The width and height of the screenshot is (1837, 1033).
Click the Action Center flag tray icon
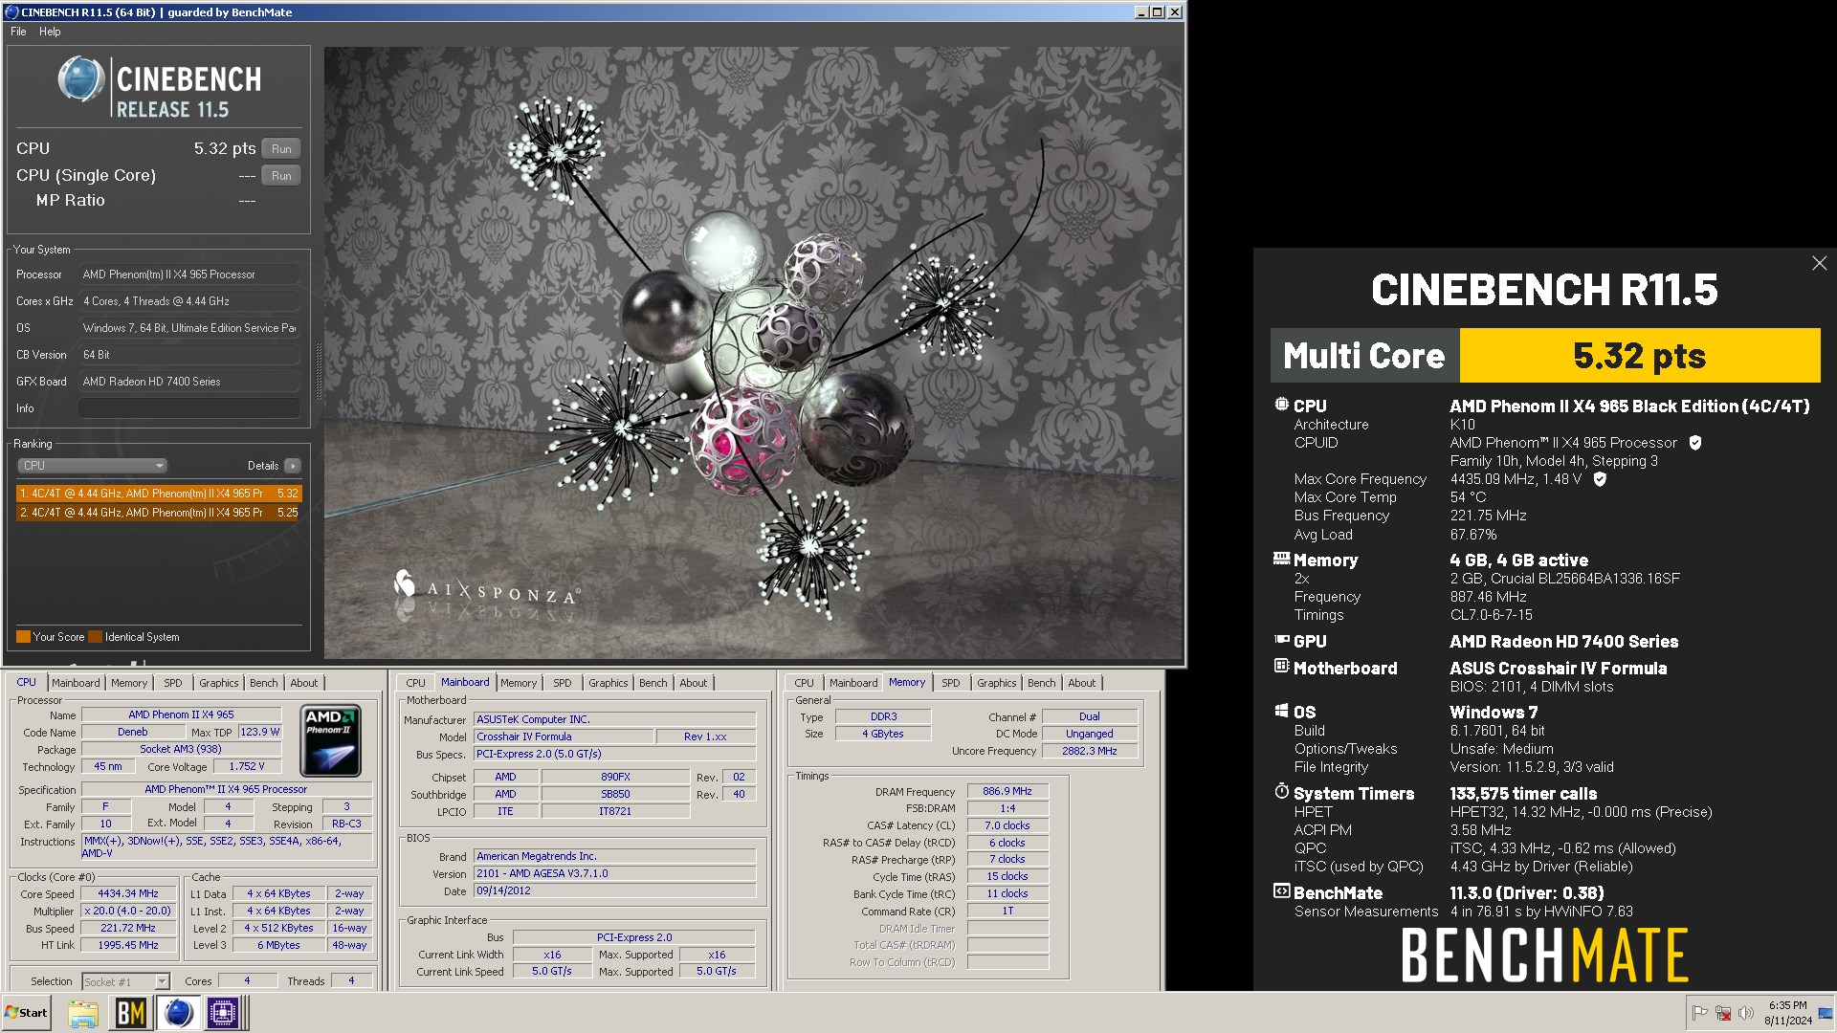(x=1699, y=1013)
